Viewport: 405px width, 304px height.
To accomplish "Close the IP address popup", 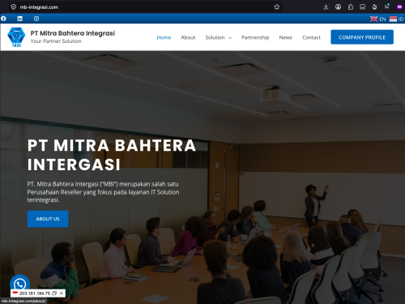I will (x=62, y=293).
